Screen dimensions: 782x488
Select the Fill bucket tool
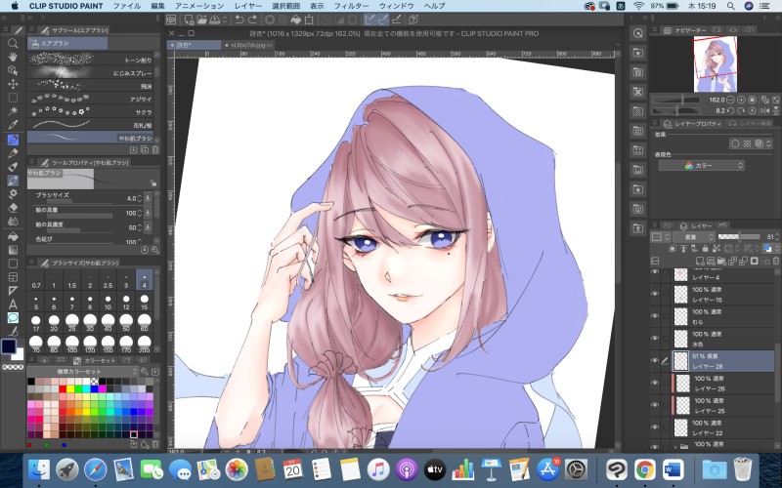(13, 236)
